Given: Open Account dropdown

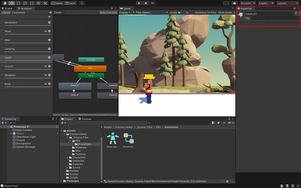Looking at the screenshot, I should point(248,3).
